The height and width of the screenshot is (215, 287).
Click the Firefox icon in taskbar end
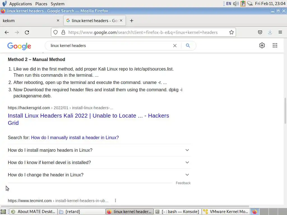pos(254,212)
